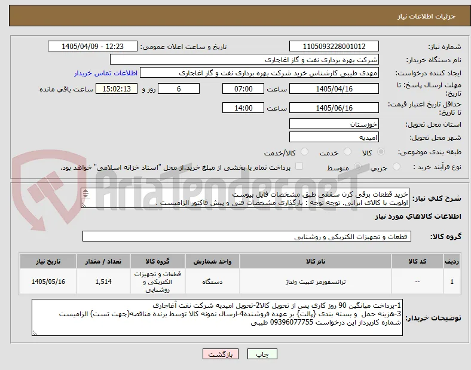Click the goods group field

coord(247,236)
